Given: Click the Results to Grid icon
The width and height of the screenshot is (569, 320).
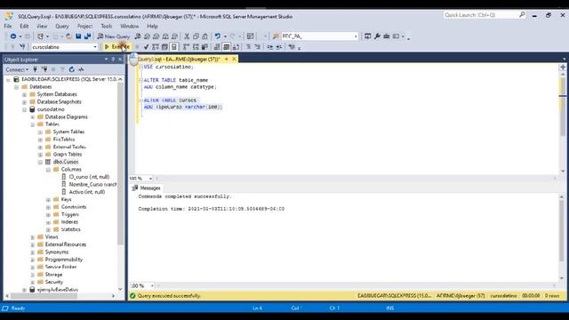Looking at the screenshot, I should pos(226,47).
